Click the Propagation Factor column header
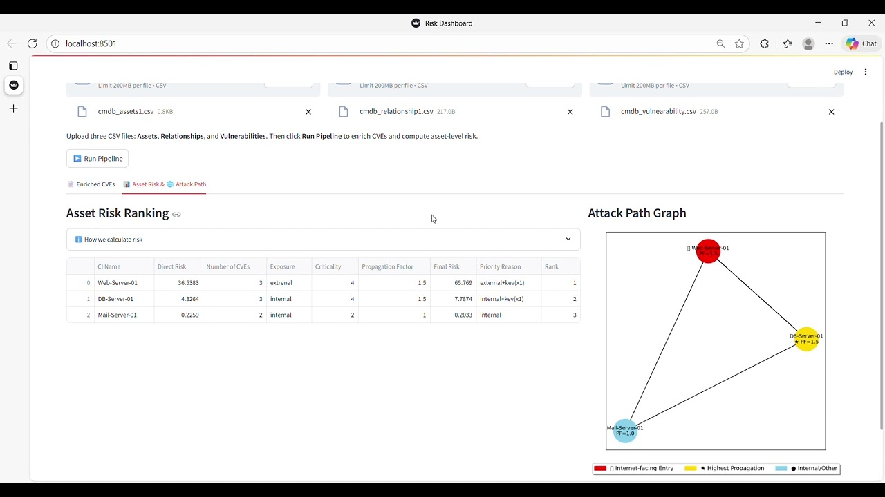885x497 pixels. (394, 266)
